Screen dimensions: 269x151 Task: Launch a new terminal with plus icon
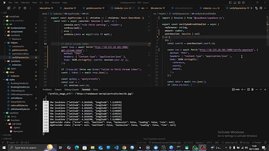pos(242,90)
